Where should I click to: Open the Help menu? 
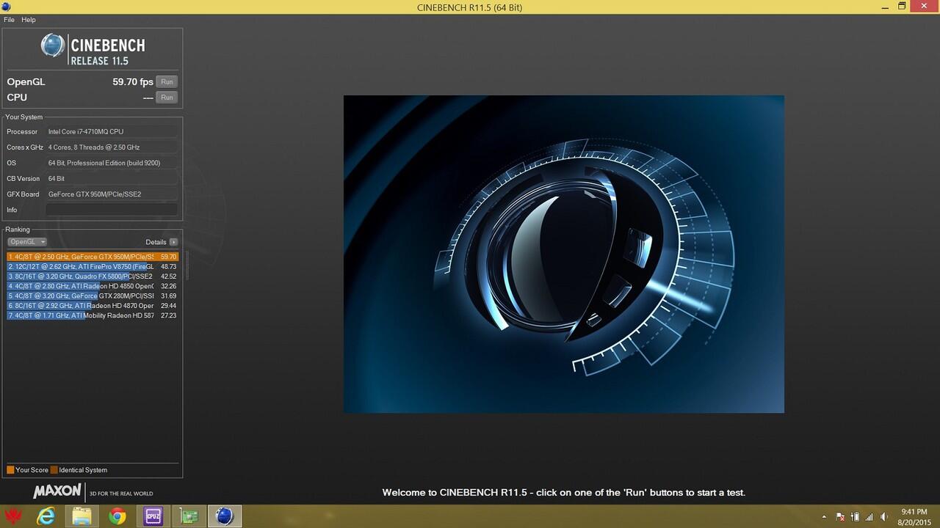29,20
